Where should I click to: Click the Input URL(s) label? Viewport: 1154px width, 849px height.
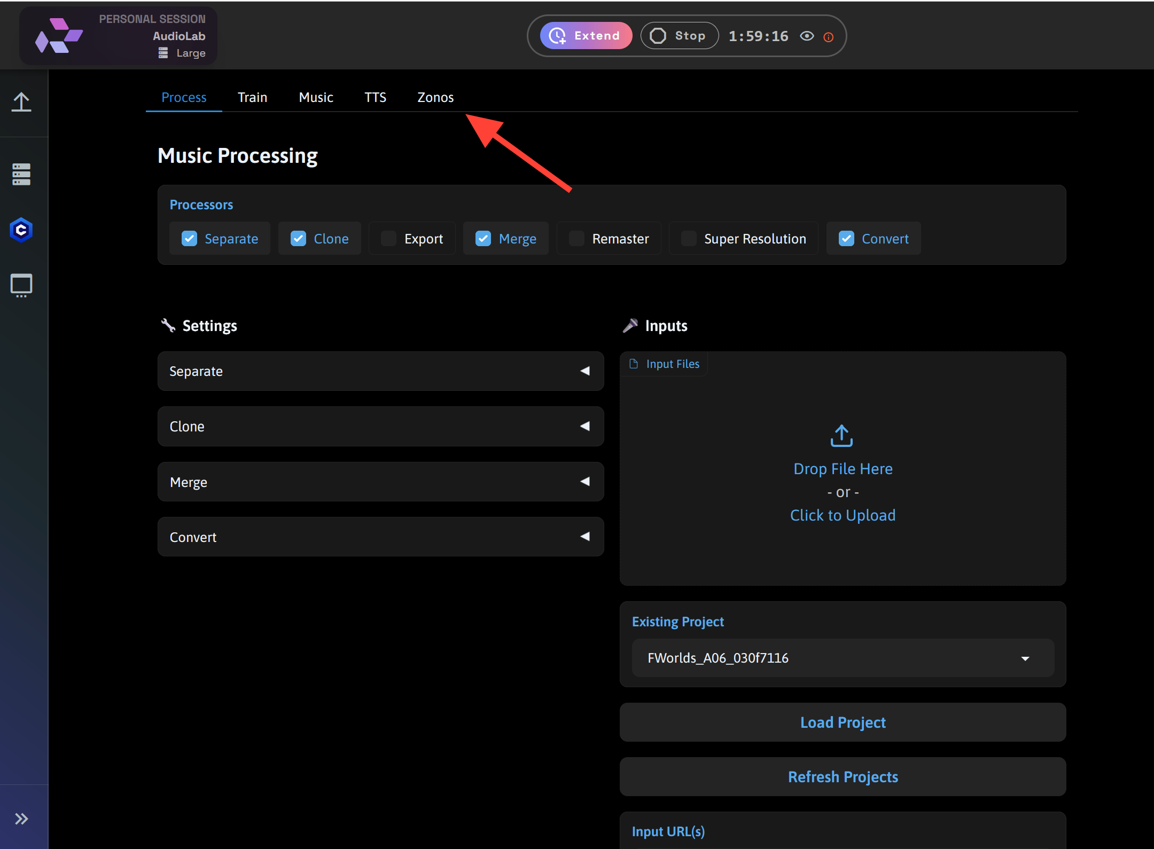(668, 831)
